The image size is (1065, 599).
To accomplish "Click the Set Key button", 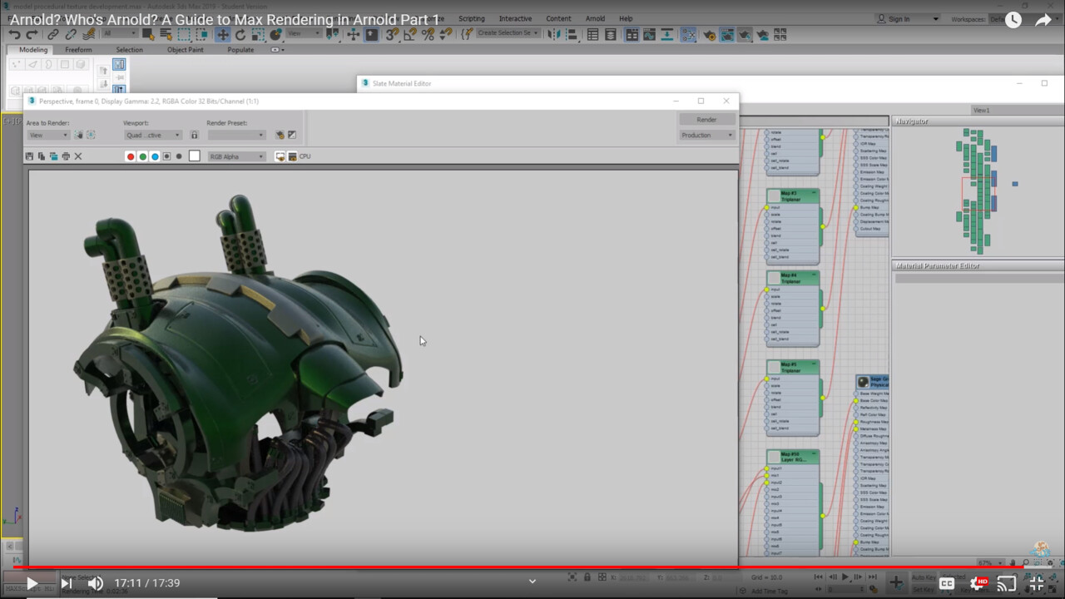I will (x=924, y=590).
